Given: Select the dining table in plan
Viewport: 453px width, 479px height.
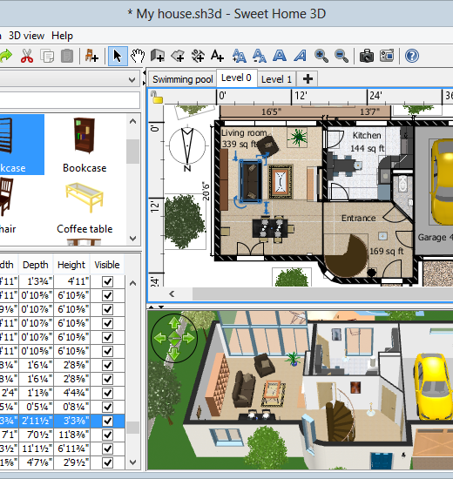Looking at the screenshot, I should [x=270, y=228].
